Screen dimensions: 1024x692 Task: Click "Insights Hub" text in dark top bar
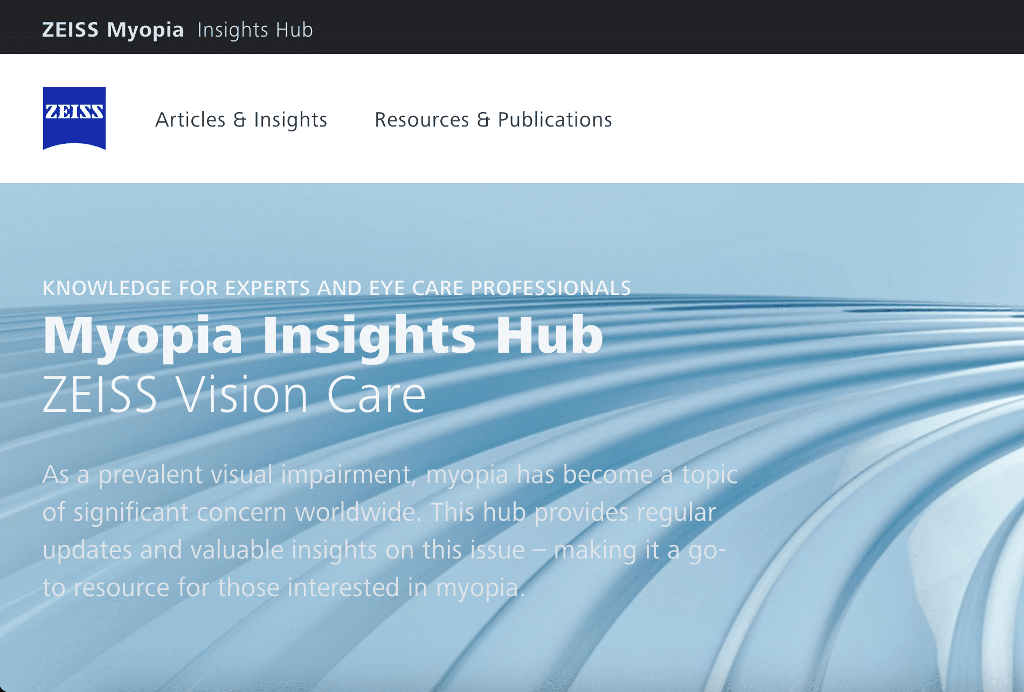tap(255, 30)
